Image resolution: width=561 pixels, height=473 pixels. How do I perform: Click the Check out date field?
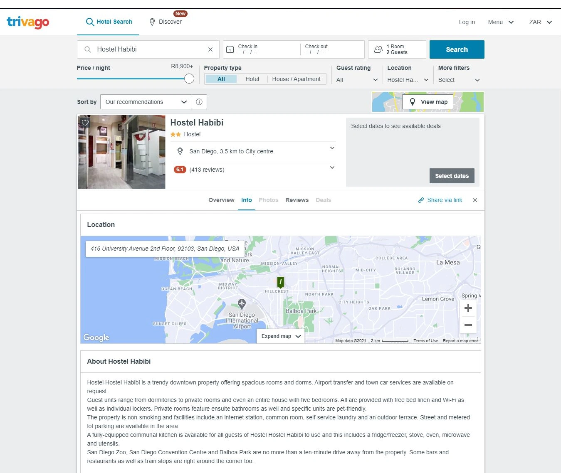(x=332, y=49)
